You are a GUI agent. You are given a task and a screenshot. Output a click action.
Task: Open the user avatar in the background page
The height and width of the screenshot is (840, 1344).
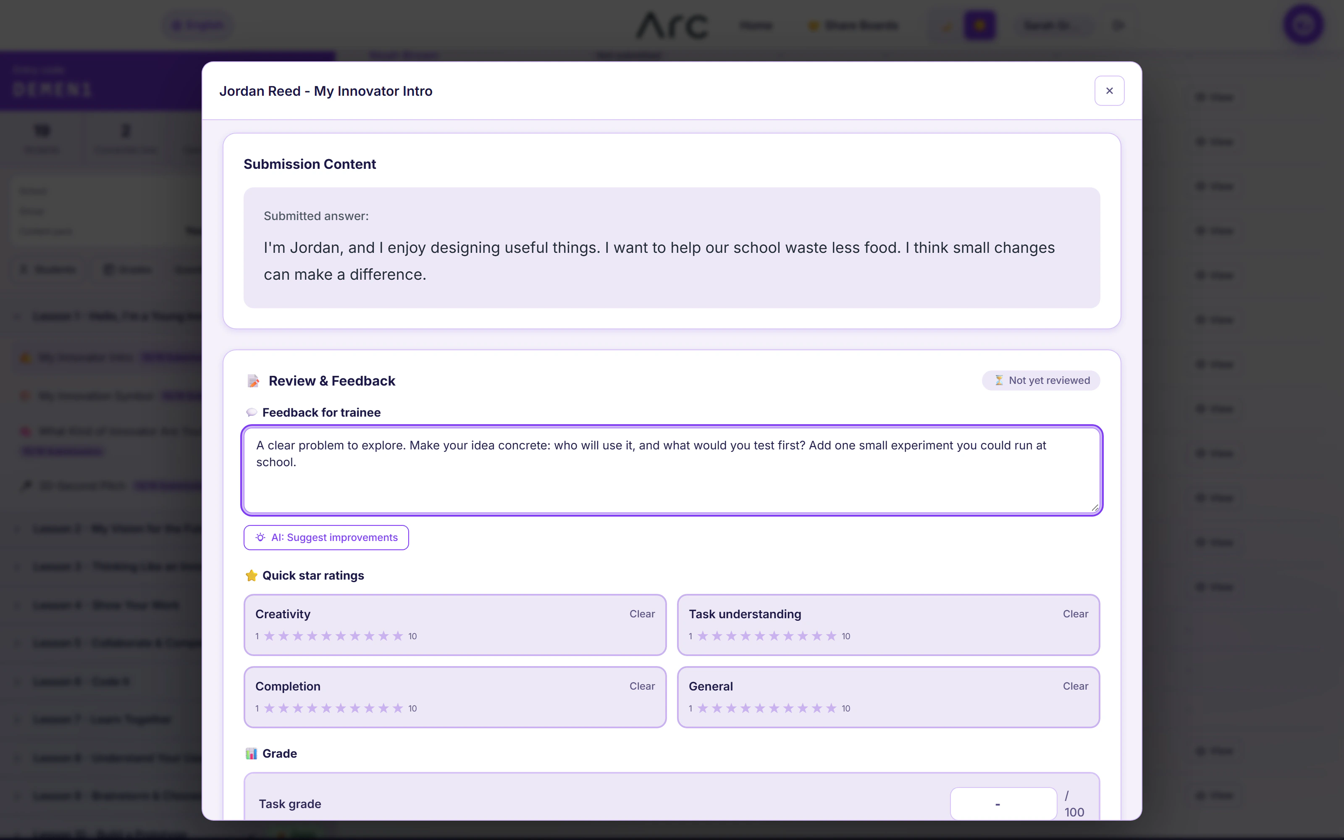point(1303,25)
